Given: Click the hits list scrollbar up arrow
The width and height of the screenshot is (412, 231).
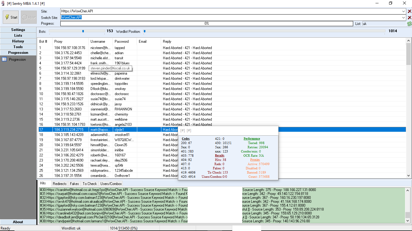Looking at the screenshot, I should [408, 190].
